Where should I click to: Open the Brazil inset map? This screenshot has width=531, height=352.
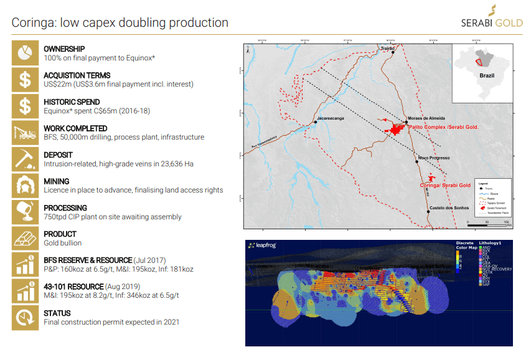[x=482, y=73]
